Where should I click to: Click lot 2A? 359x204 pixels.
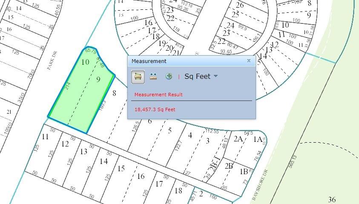pos(238,139)
